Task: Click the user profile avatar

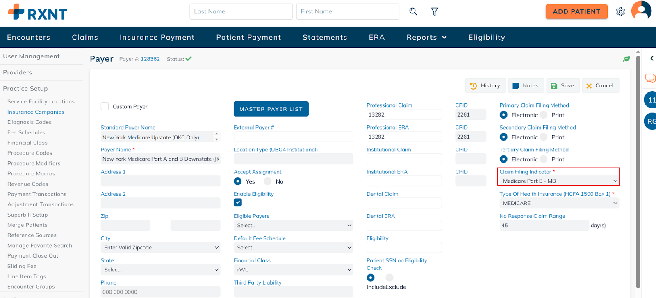Action: click(641, 11)
